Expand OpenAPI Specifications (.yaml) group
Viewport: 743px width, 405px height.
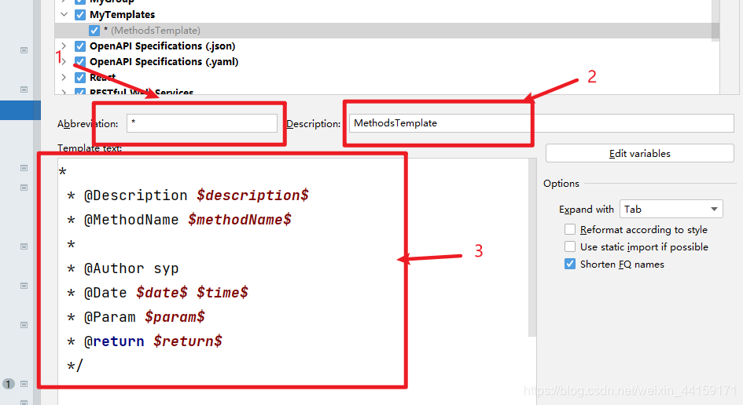(x=64, y=61)
